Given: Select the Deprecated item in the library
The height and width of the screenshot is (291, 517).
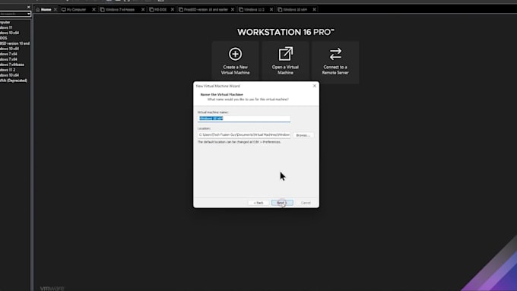Looking at the screenshot, I should click(x=14, y=81).
